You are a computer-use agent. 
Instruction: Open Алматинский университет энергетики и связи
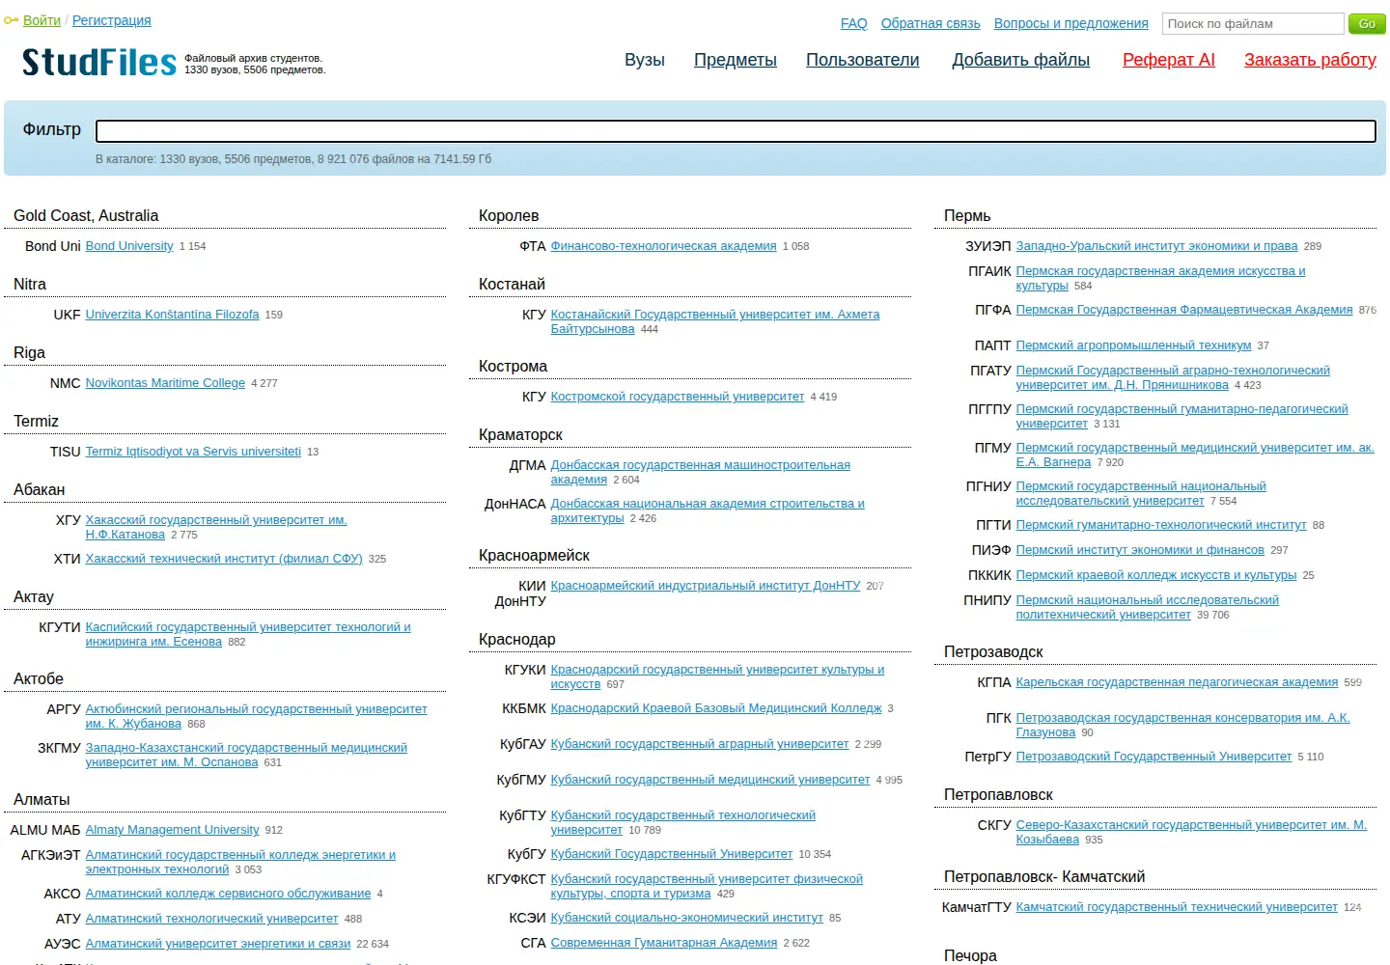218,944
